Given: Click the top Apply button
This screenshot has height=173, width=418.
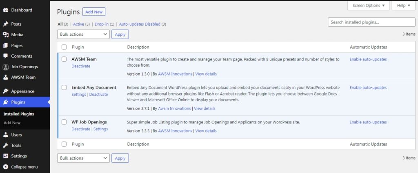Looking at the screenshot, I should click(x=120, y=34).
